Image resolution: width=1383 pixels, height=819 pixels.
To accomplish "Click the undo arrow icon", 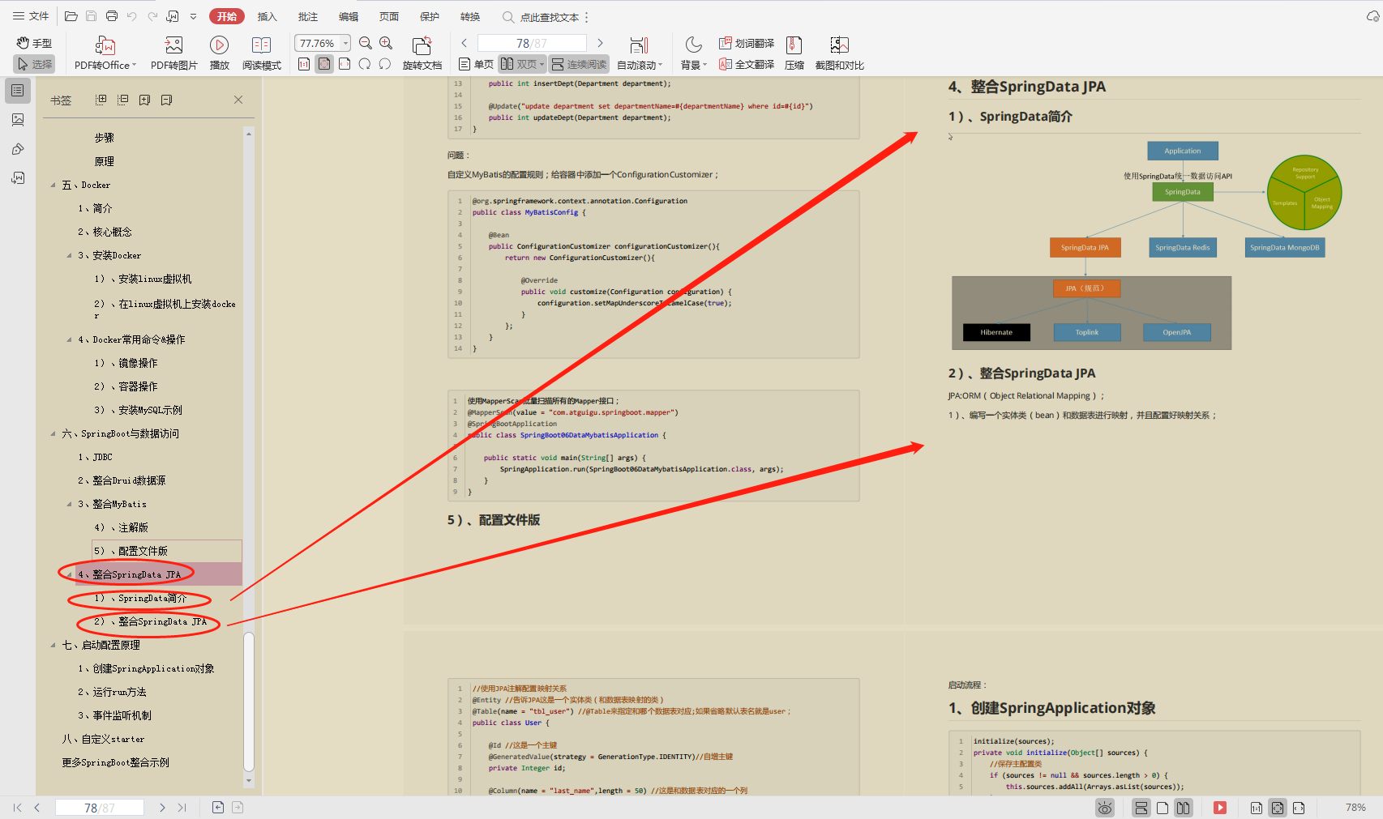I will (x=132, y=16).
